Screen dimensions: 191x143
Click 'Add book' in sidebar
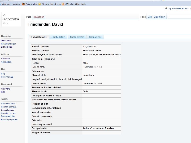click(5, 59)
